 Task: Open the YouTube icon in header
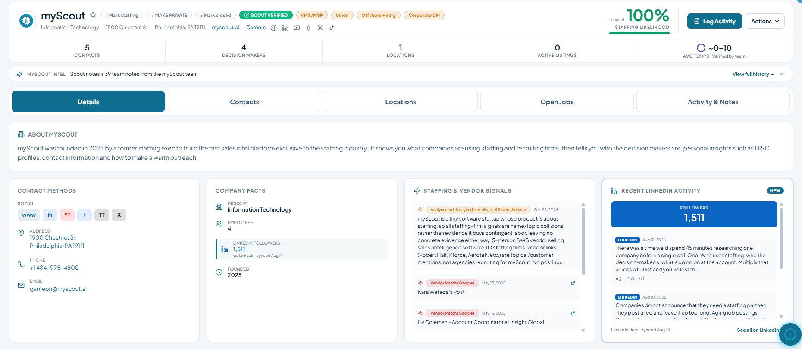tap(297, 28)
